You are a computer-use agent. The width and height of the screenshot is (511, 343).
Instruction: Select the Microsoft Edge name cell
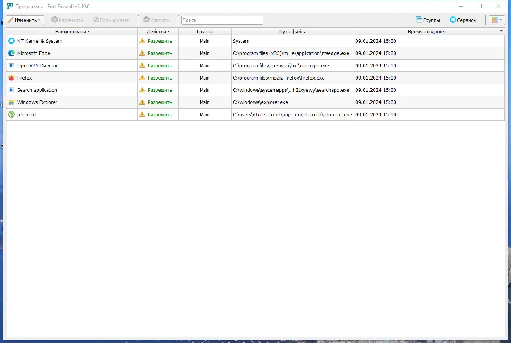coord(72,53)
